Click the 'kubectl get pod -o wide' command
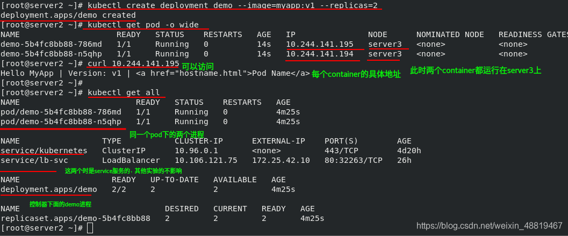 (143, 25)
